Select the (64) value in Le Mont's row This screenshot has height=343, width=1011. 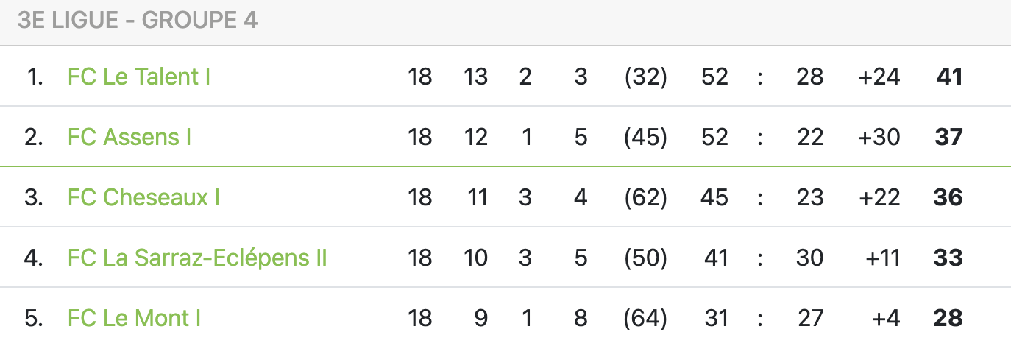point(645,318)
